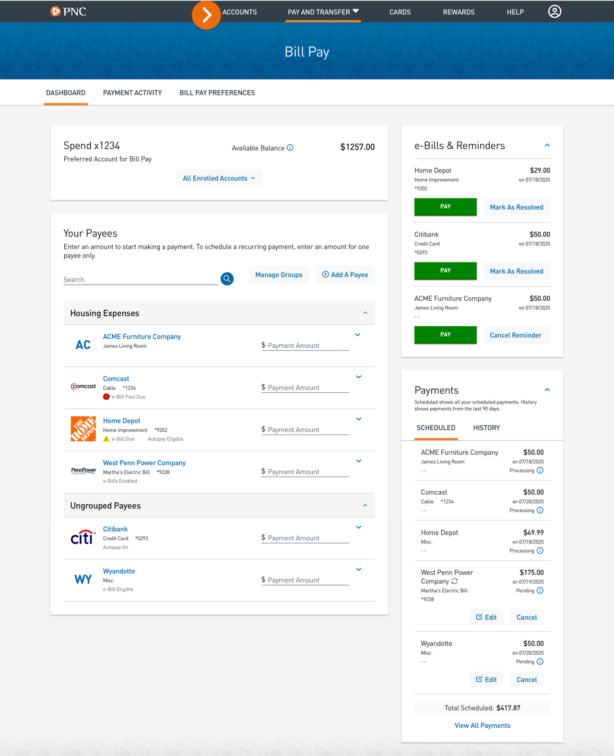Switch to Bill Pay Preferences tab
This screenshot has width=614, height=756.
pyautogui.click(x=217, y=93)
